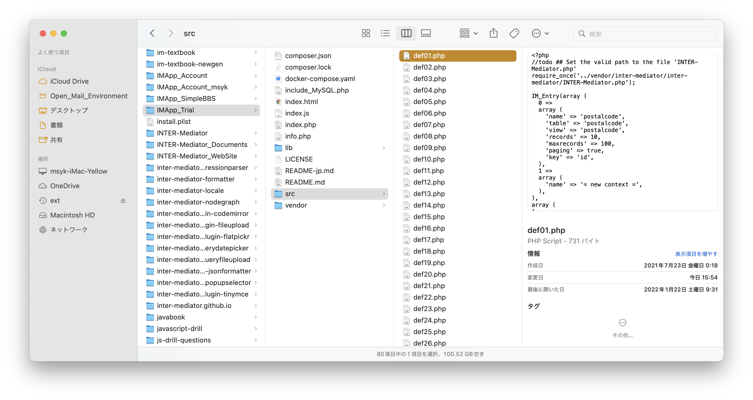Select column view mode
This screenshot has width=753, height=400.
pyautogui.click(x=406, y=33)
